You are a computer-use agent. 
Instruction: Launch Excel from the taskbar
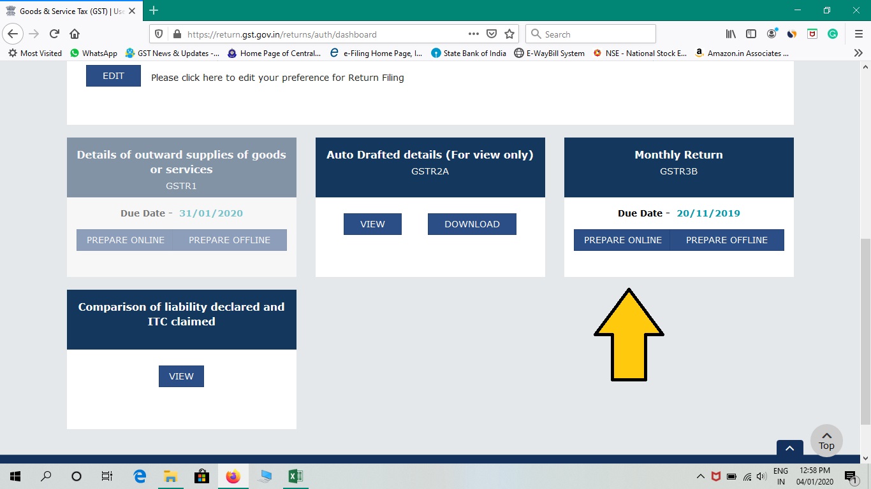(x=295, y=476)
